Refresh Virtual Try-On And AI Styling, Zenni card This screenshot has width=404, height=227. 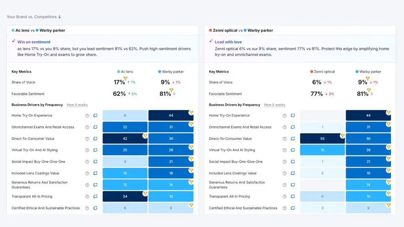click(293, 150)
